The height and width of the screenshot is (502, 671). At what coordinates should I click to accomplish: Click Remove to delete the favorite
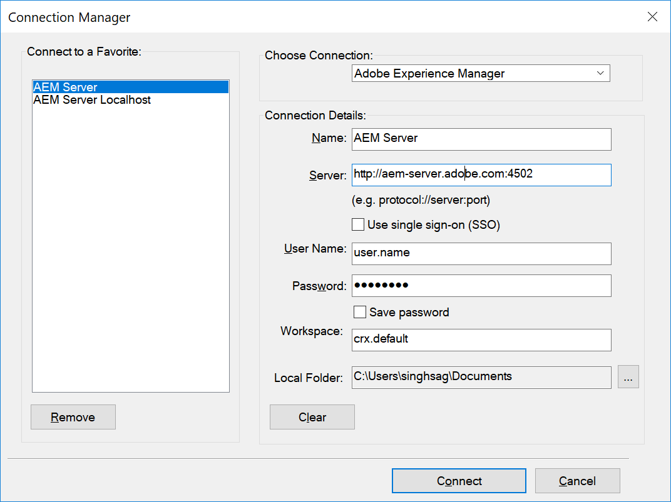click(x=73, y=417)
